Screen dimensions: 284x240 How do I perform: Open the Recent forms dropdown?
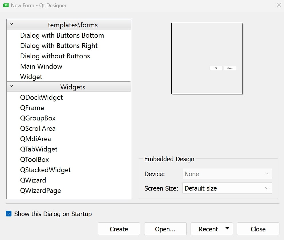[228, 229]
